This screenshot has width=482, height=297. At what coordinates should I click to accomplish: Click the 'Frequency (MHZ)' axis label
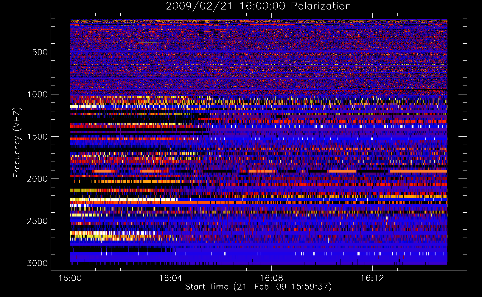pos(17,143)
